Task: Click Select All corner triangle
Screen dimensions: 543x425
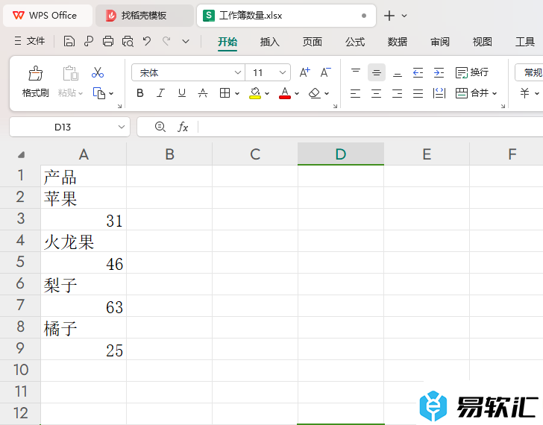Action: point(21,154)
